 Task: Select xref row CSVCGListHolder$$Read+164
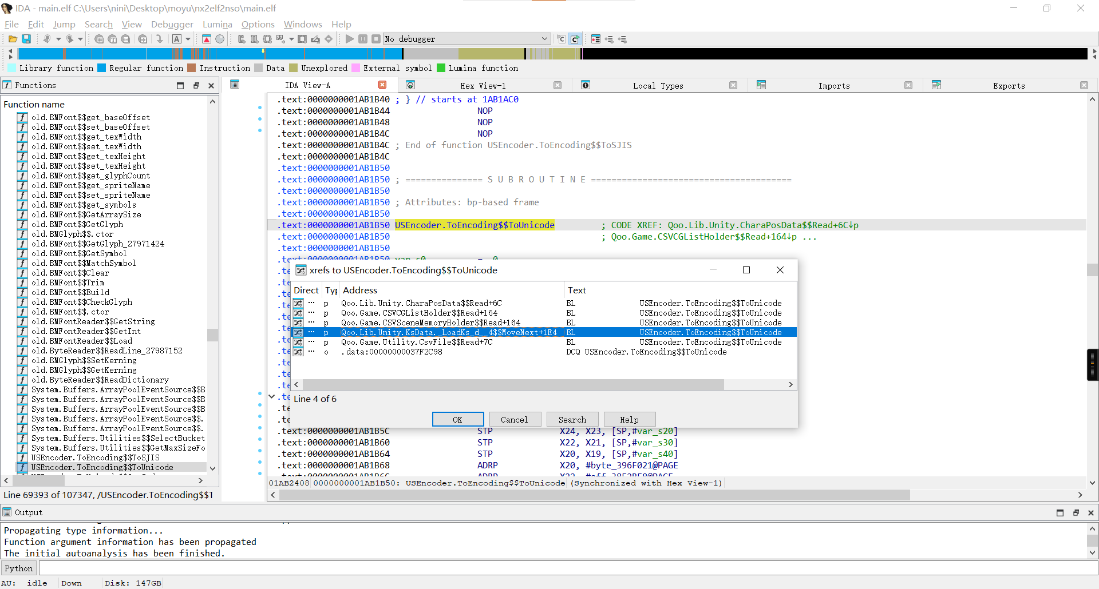pos(544,313)
